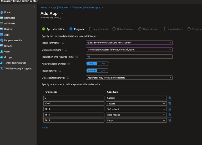
Task: Delete return code 0 row
Action: pos(170,98)
